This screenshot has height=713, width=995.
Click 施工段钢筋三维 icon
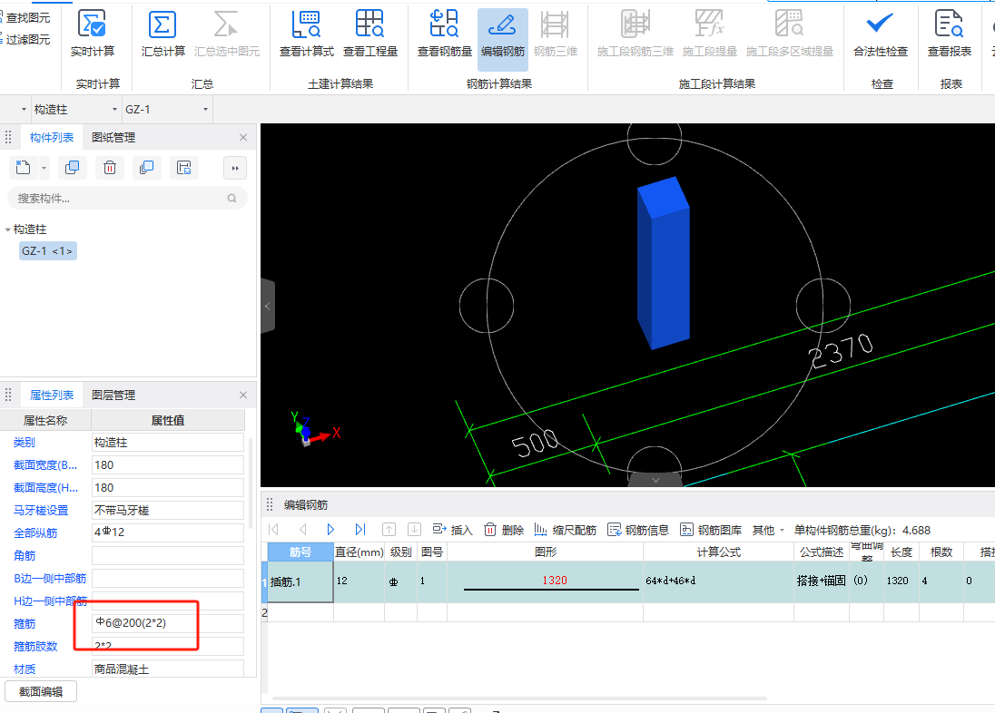click(x=635, y=34)
